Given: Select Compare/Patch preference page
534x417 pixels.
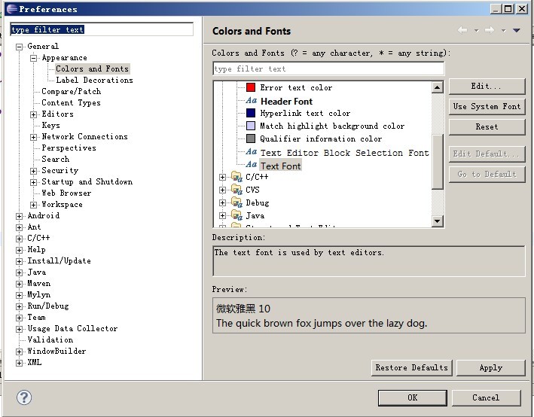Looking at the screenshot, I should (x=72, y=91).
